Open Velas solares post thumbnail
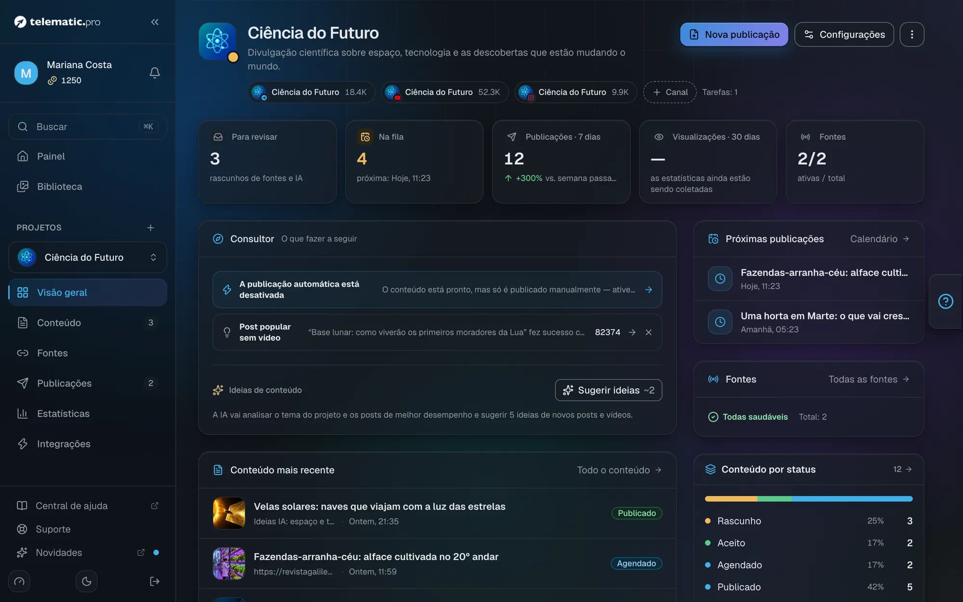 click(229, 513)
